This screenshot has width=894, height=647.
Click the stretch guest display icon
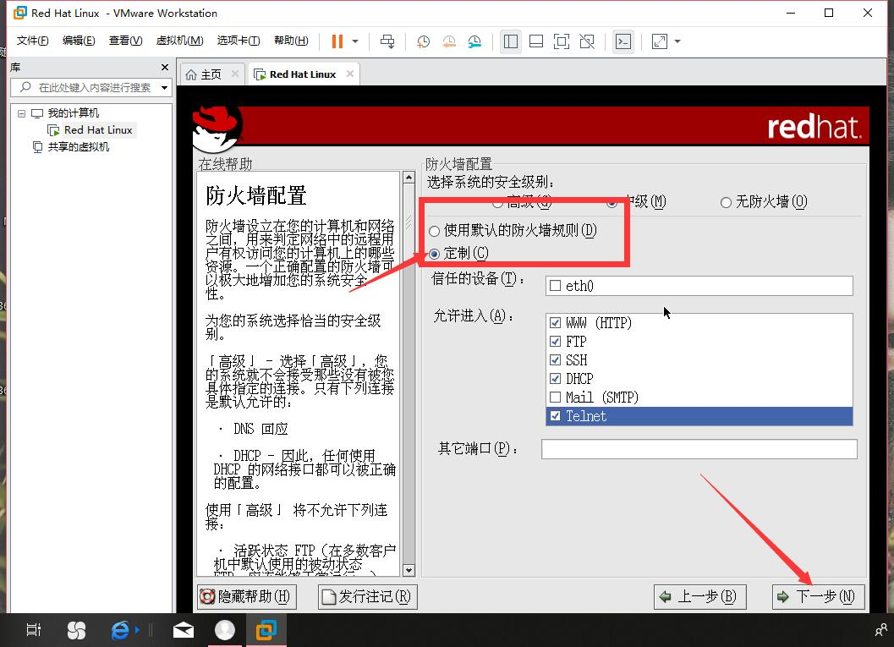click(x=660, y=41)
